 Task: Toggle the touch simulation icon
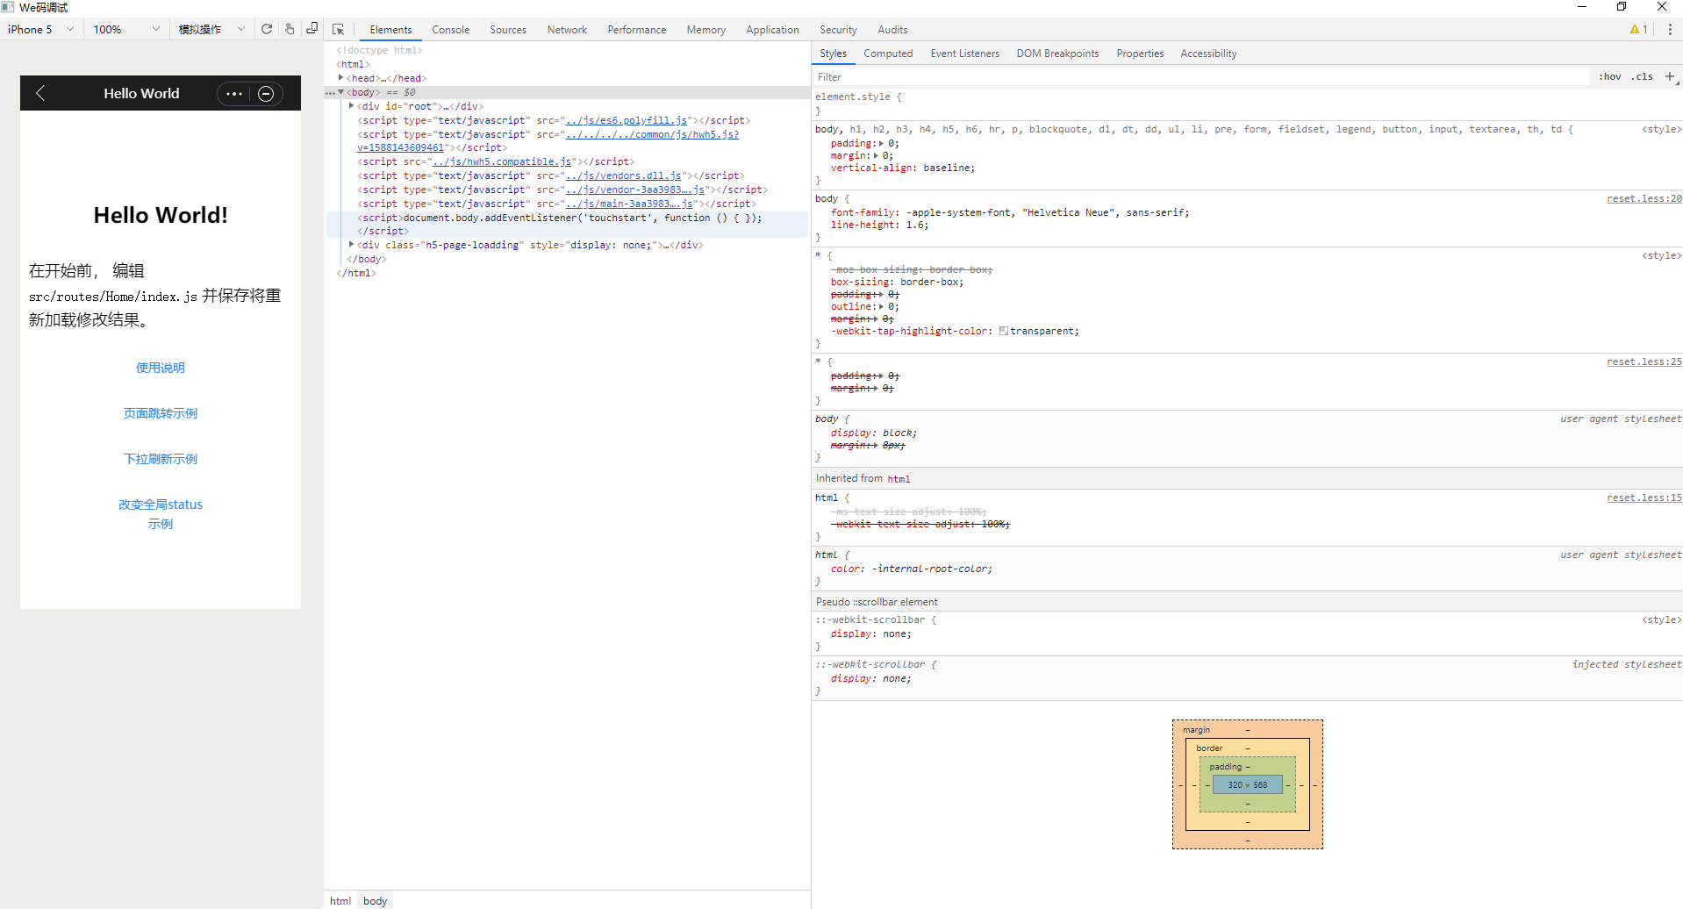pos(290,29)
